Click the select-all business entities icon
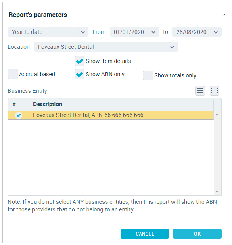The image size is (232, 245). 200,91
